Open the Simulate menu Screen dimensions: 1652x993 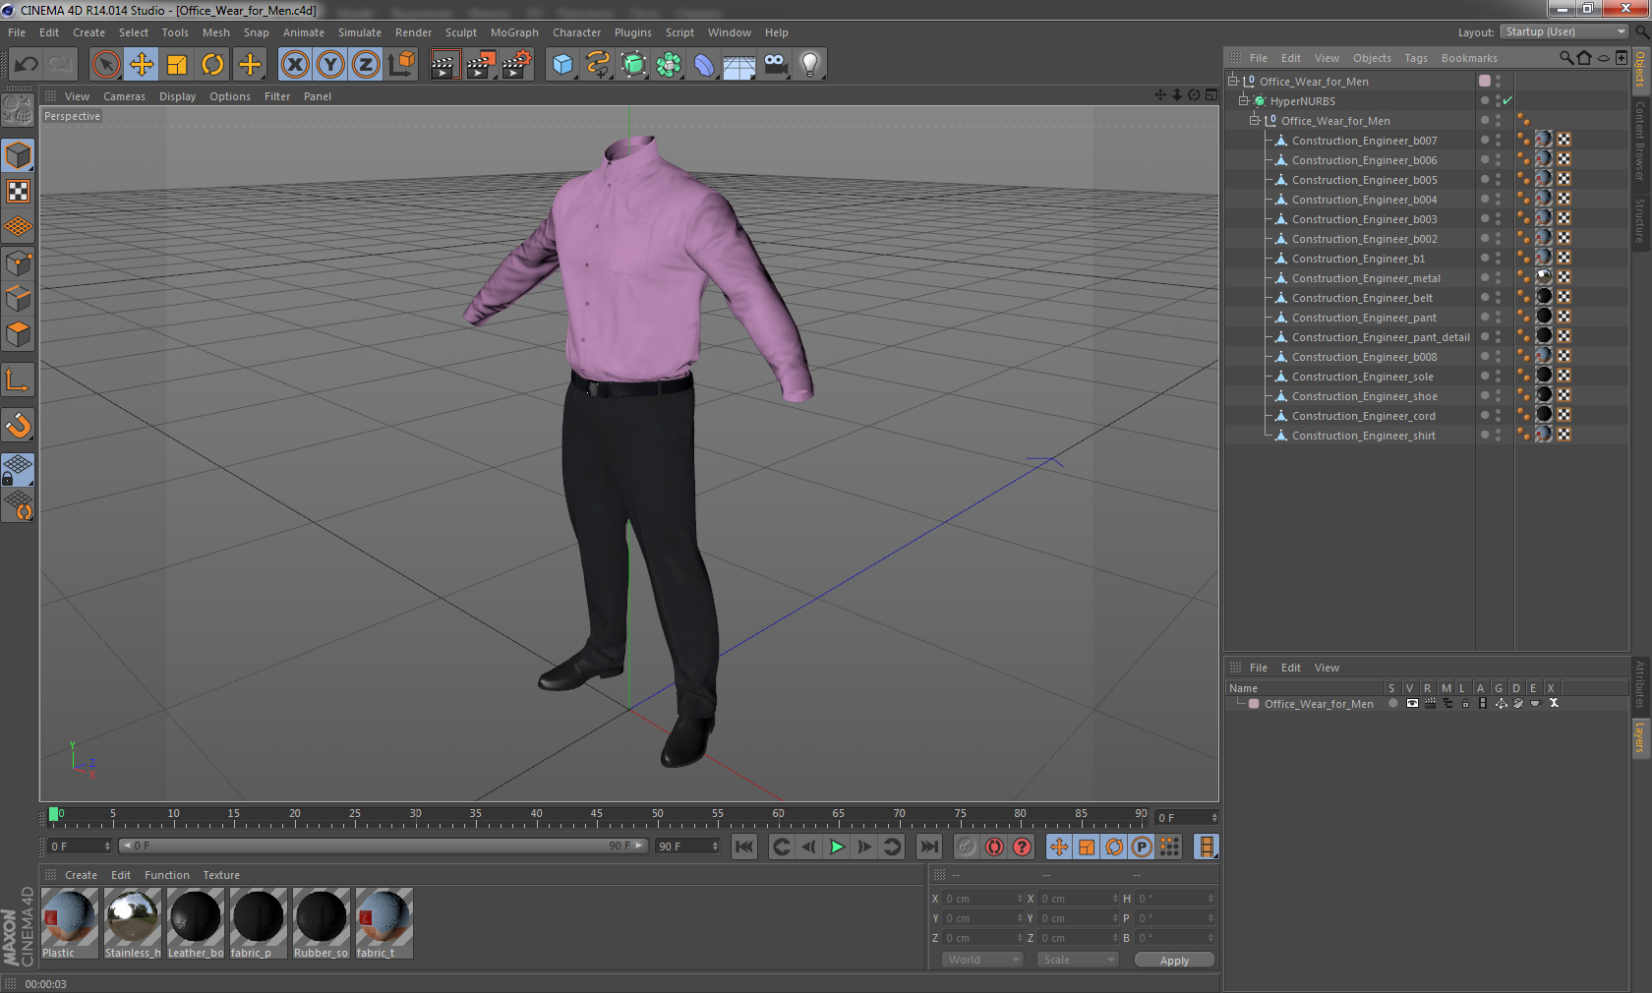coord(360,32)
